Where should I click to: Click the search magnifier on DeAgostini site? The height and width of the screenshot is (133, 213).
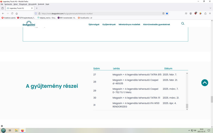tap(183, 24)
